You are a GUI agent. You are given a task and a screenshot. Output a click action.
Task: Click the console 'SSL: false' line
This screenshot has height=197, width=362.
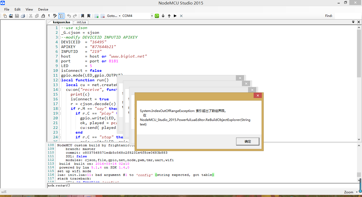point(76,156)
